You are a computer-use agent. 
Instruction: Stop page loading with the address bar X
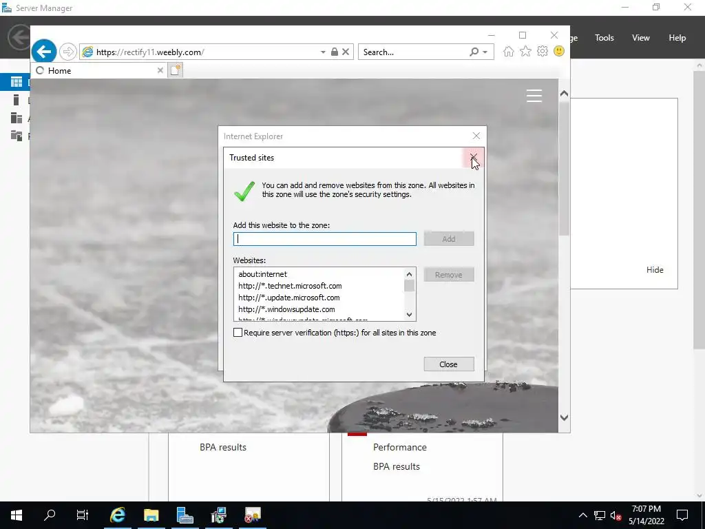pyautogui.click(x=346, y=52)
